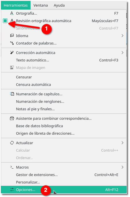The image size is (130, 197).
Task: Open the Ayuda menu
Action: 59,5
